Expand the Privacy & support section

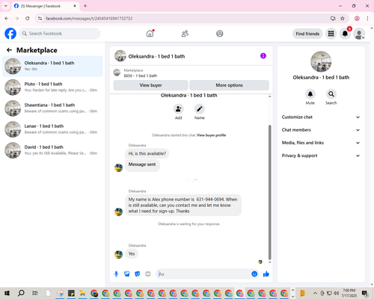321,155
